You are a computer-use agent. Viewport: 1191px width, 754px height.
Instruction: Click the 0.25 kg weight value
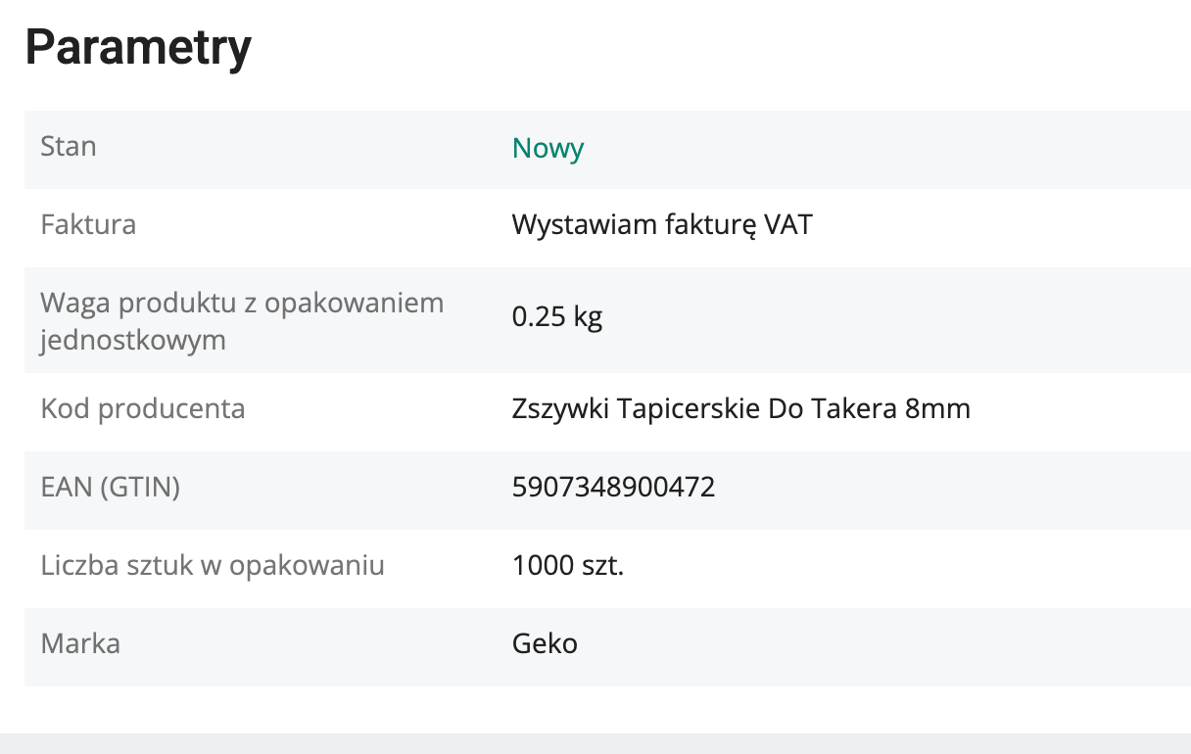[x=556, y=317]
